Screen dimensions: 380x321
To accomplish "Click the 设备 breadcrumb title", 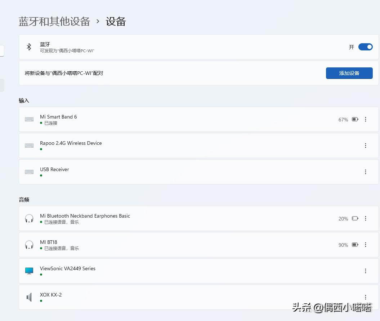I will 116,22.
